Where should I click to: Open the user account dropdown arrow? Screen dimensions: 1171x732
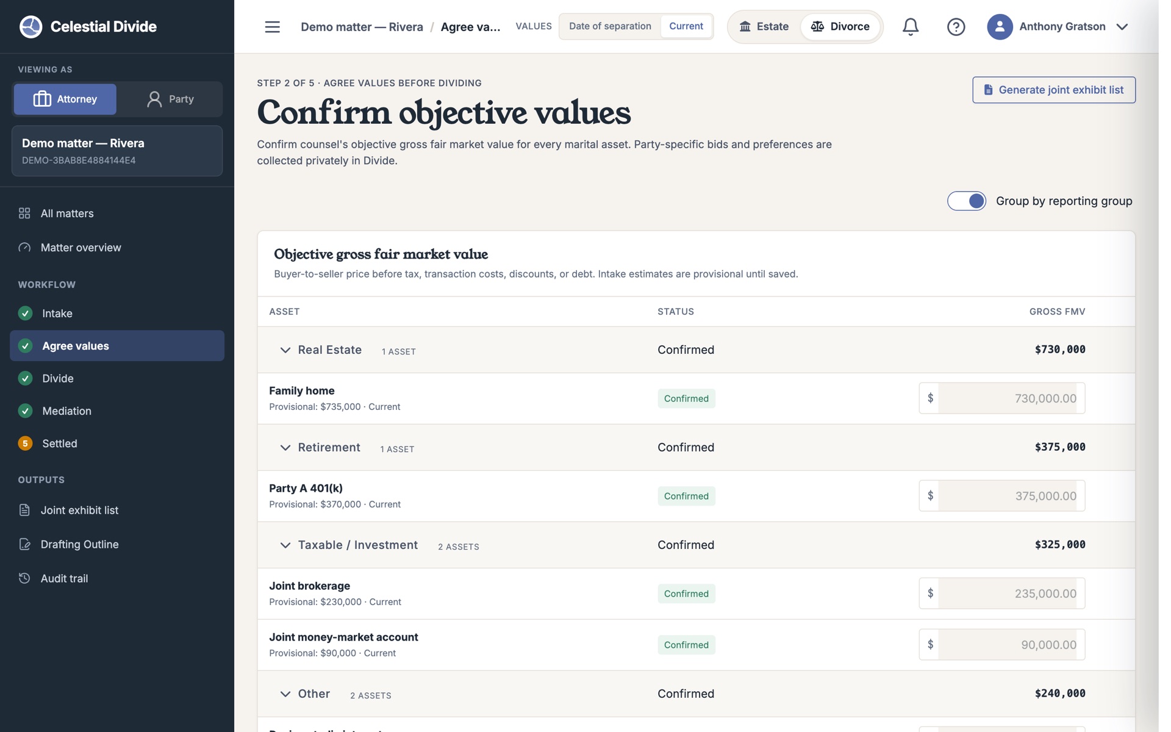1122,27
